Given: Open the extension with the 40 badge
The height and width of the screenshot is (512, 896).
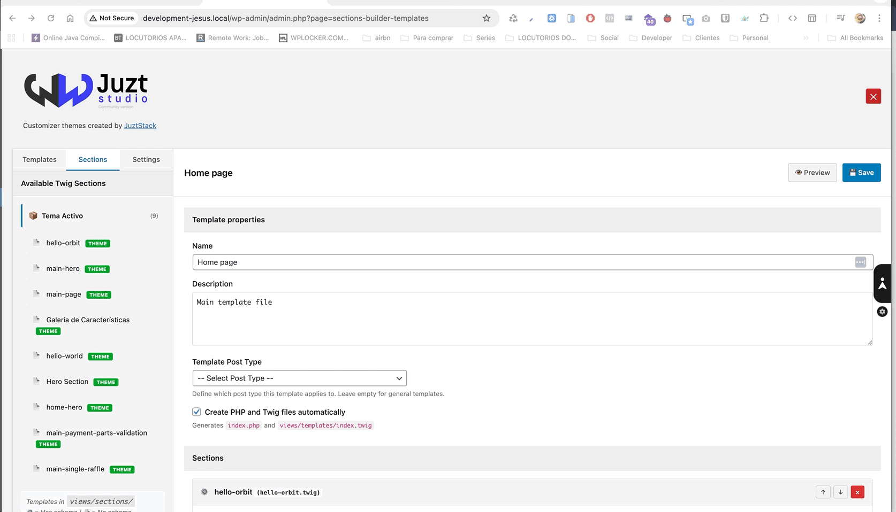Looking at the screenshot, I should point(649,19).
